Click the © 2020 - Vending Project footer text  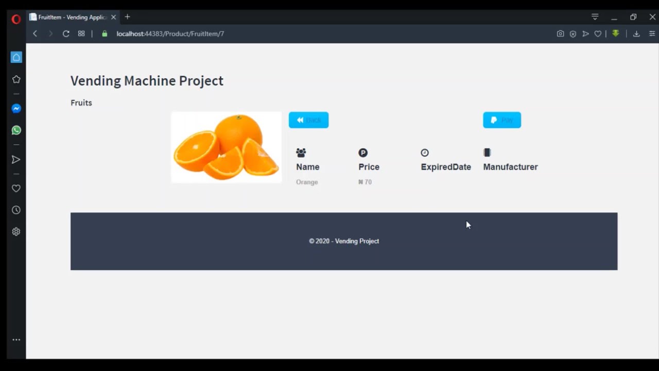344,241
